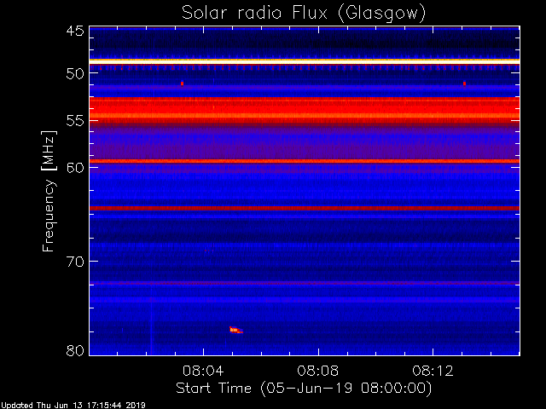Click the wide red band near 54 MHz
This screenshot has height=409, width=546.
click(305, 110)
